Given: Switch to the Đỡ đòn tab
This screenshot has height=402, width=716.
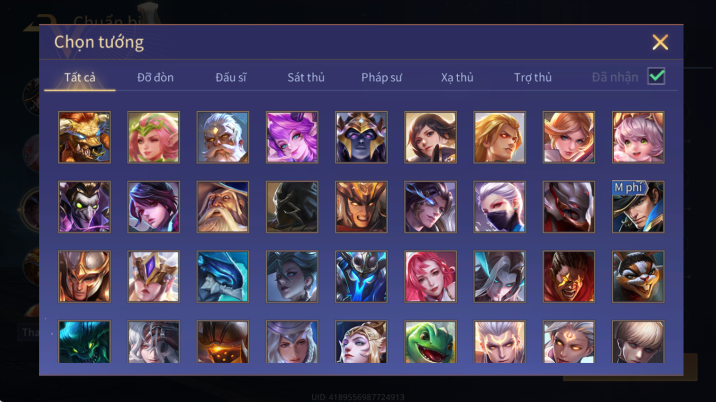Looking at the screenshot, I should (x=155, y=77).
